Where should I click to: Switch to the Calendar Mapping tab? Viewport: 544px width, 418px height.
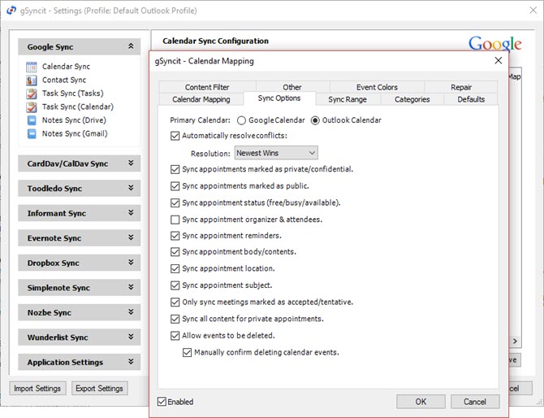tap(201, 99)
